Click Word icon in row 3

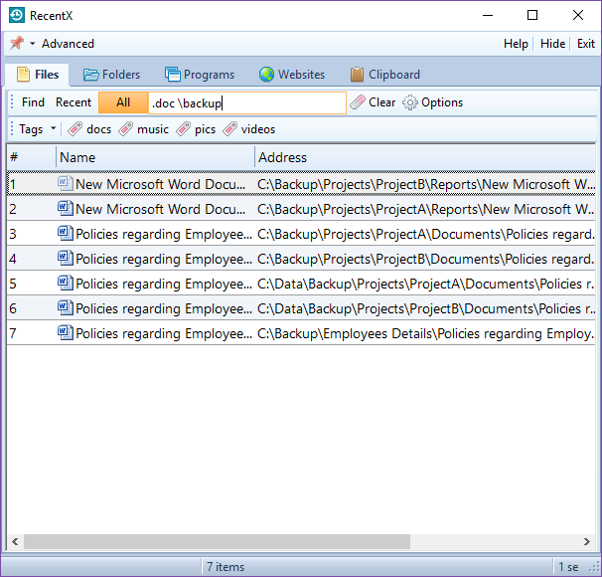[65, 234]
